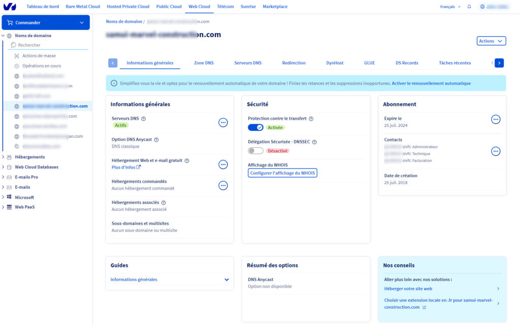Click help icon for Délégation Sécurisée DNSSEC
The image size is (520, 325).
[314, 142]
